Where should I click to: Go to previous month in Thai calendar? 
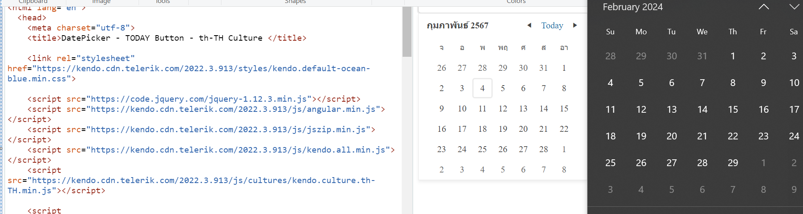(x=529, y=25)
